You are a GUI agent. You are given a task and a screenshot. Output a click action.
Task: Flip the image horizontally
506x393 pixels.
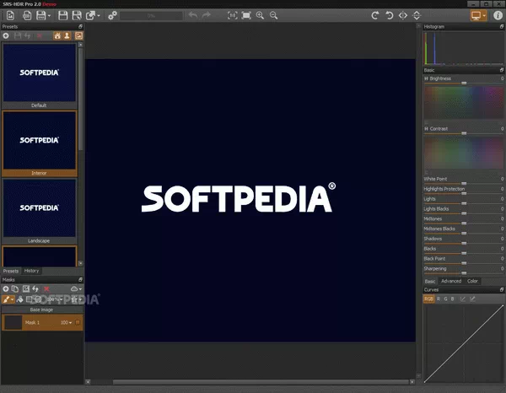pyautogui.click(x=402, y=15)
